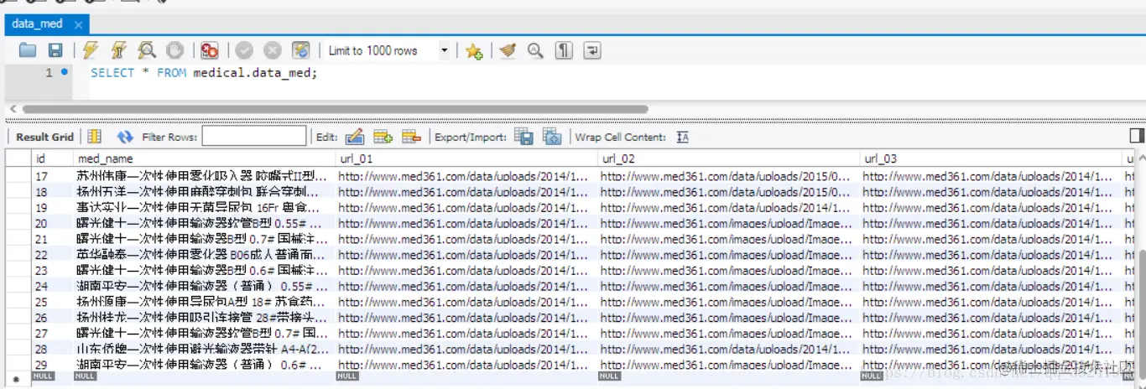Viewport: 1146px width, 389px height.
Task: Click the editor horizontal scrollbar
Action: (x=335, y=109)
